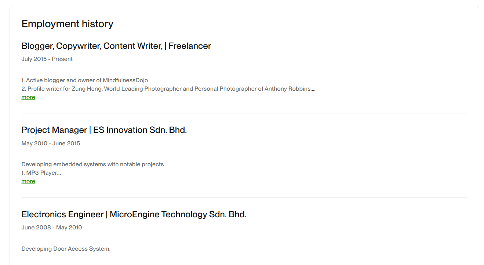Expand the Freelancer job details via "more"
The height and width of the screenshot is (265, 484).
[28, 97]
